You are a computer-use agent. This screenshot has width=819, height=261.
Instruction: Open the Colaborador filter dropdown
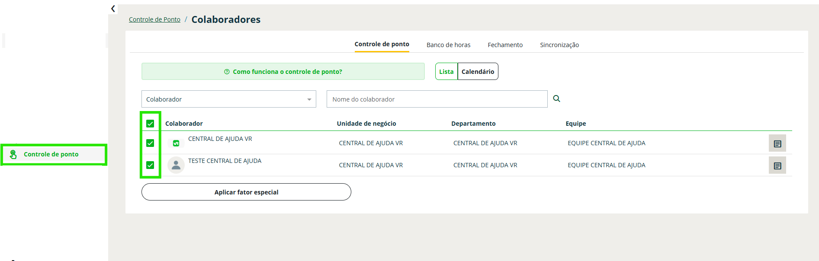228,99
